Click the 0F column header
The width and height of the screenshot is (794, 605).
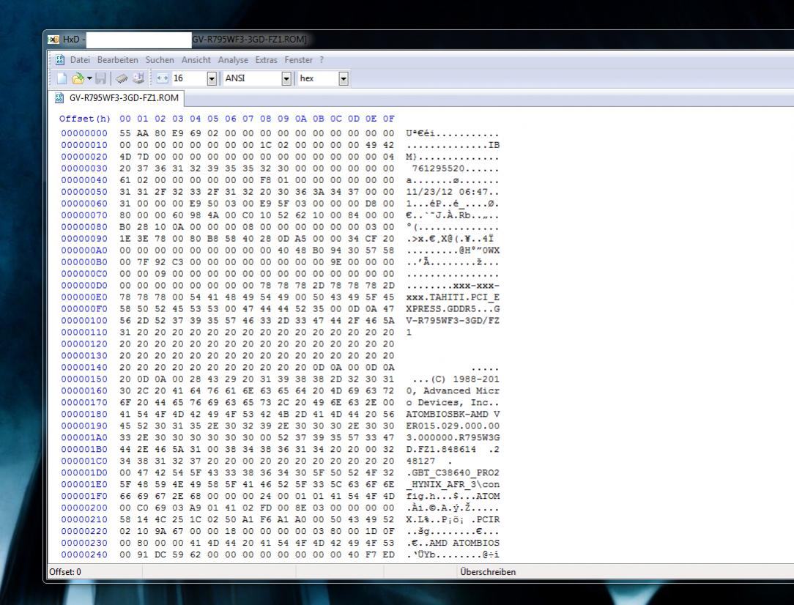click(x=388, y=119)
